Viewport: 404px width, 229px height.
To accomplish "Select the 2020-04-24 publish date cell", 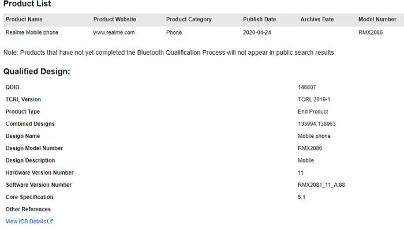I will (x=257, y=32).
